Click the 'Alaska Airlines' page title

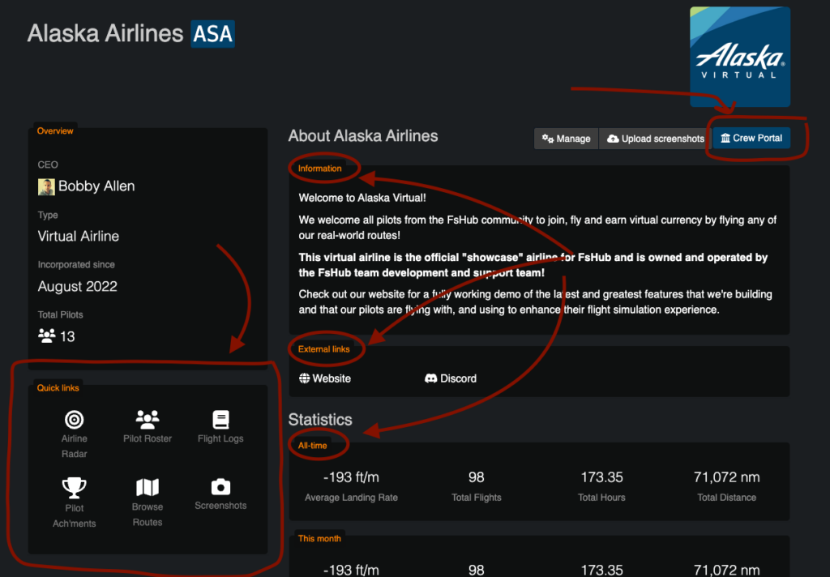click(105, 34)
